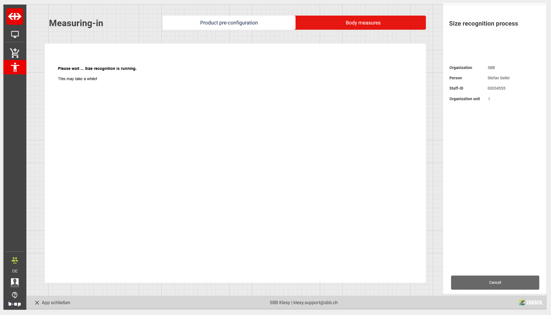Click the Staff-ID number 00034555

(496, 88)
